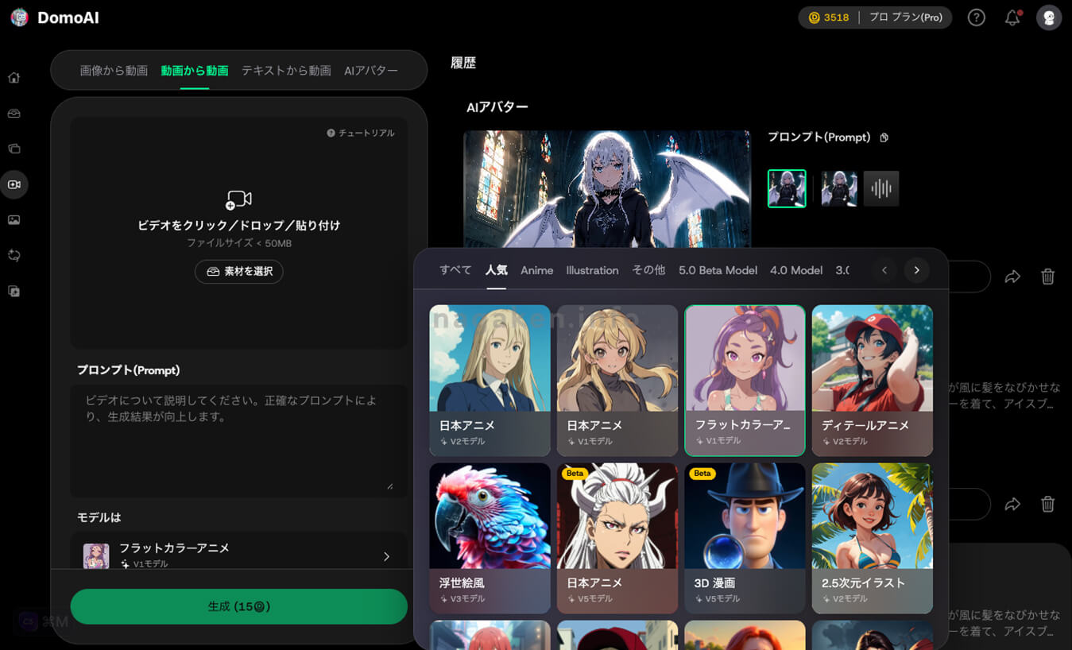The height and width of the screenshot is (650, 1072).
Task: Click the ファイルサイズ < 50MB text
Action: coord(239,243)
